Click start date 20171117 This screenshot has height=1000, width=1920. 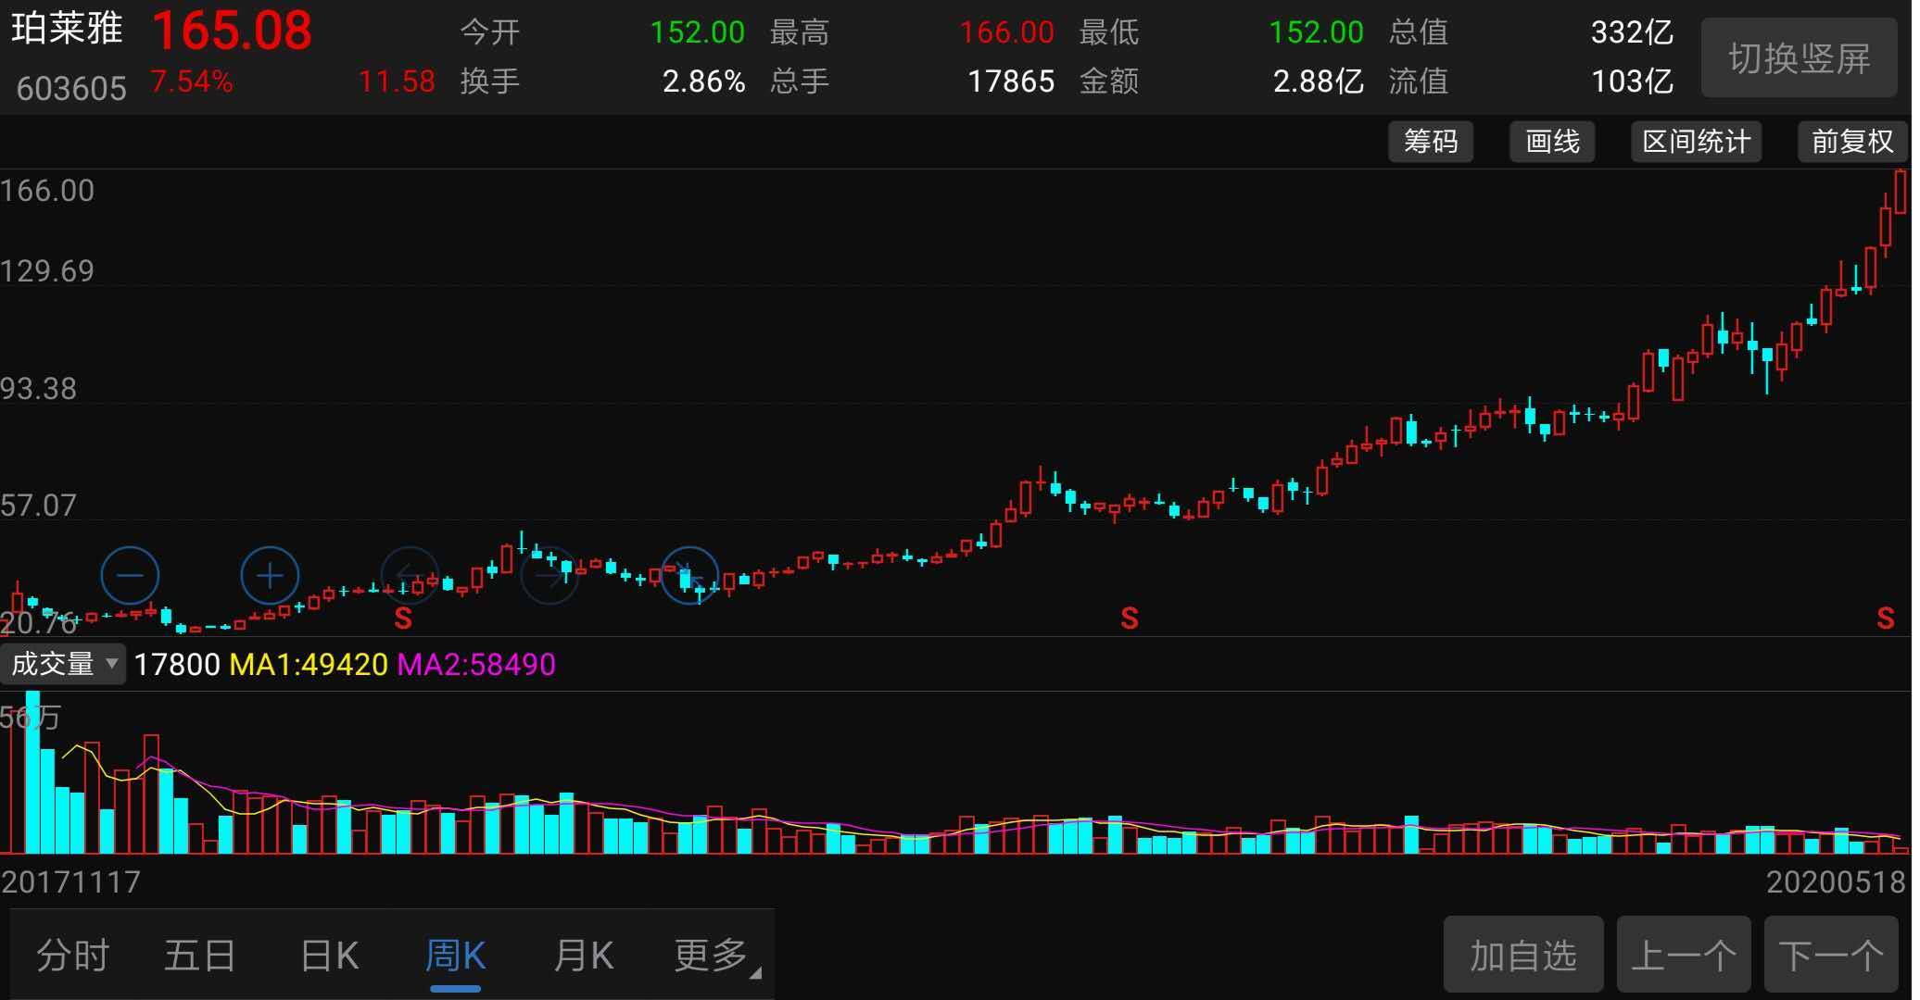pyautogui.click(x=71, y=881)
